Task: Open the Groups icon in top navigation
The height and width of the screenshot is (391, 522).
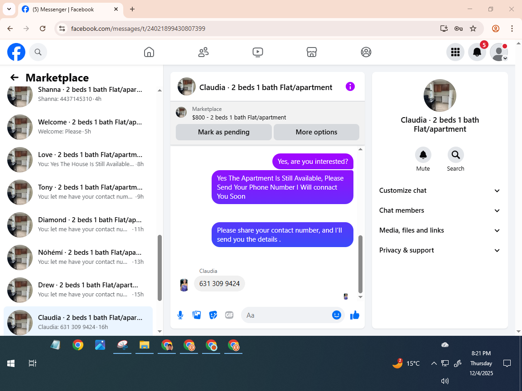Action: click(366, 52)
